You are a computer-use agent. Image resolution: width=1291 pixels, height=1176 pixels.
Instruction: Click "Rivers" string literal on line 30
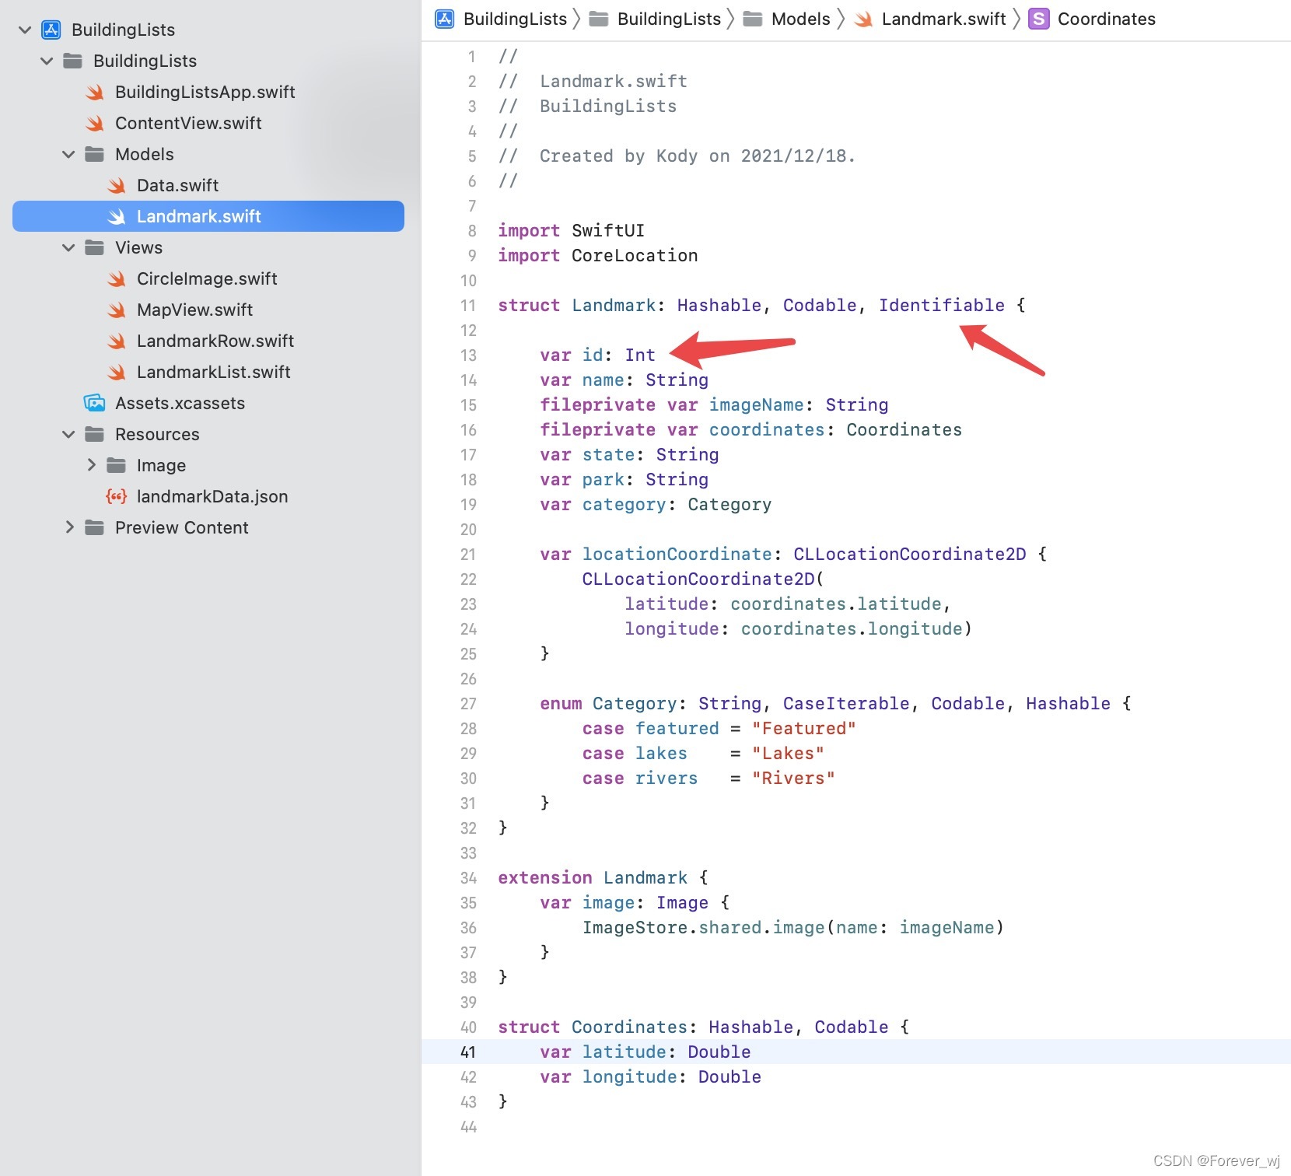793,778
